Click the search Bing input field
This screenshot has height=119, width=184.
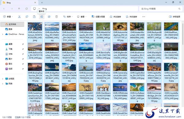coord(160,9)
